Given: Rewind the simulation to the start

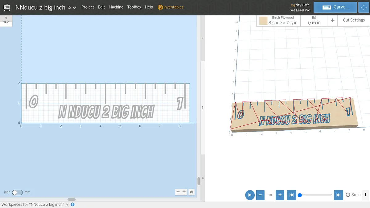Looking at the screenshot, I should point(291,195).
